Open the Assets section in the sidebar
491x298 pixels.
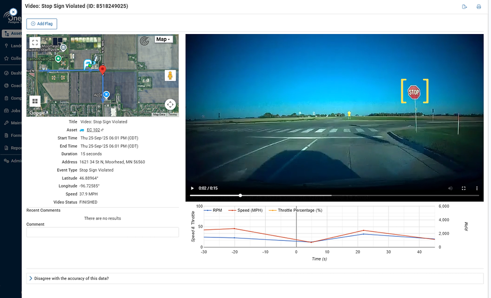pyautogui.click(x=10, y=33)
